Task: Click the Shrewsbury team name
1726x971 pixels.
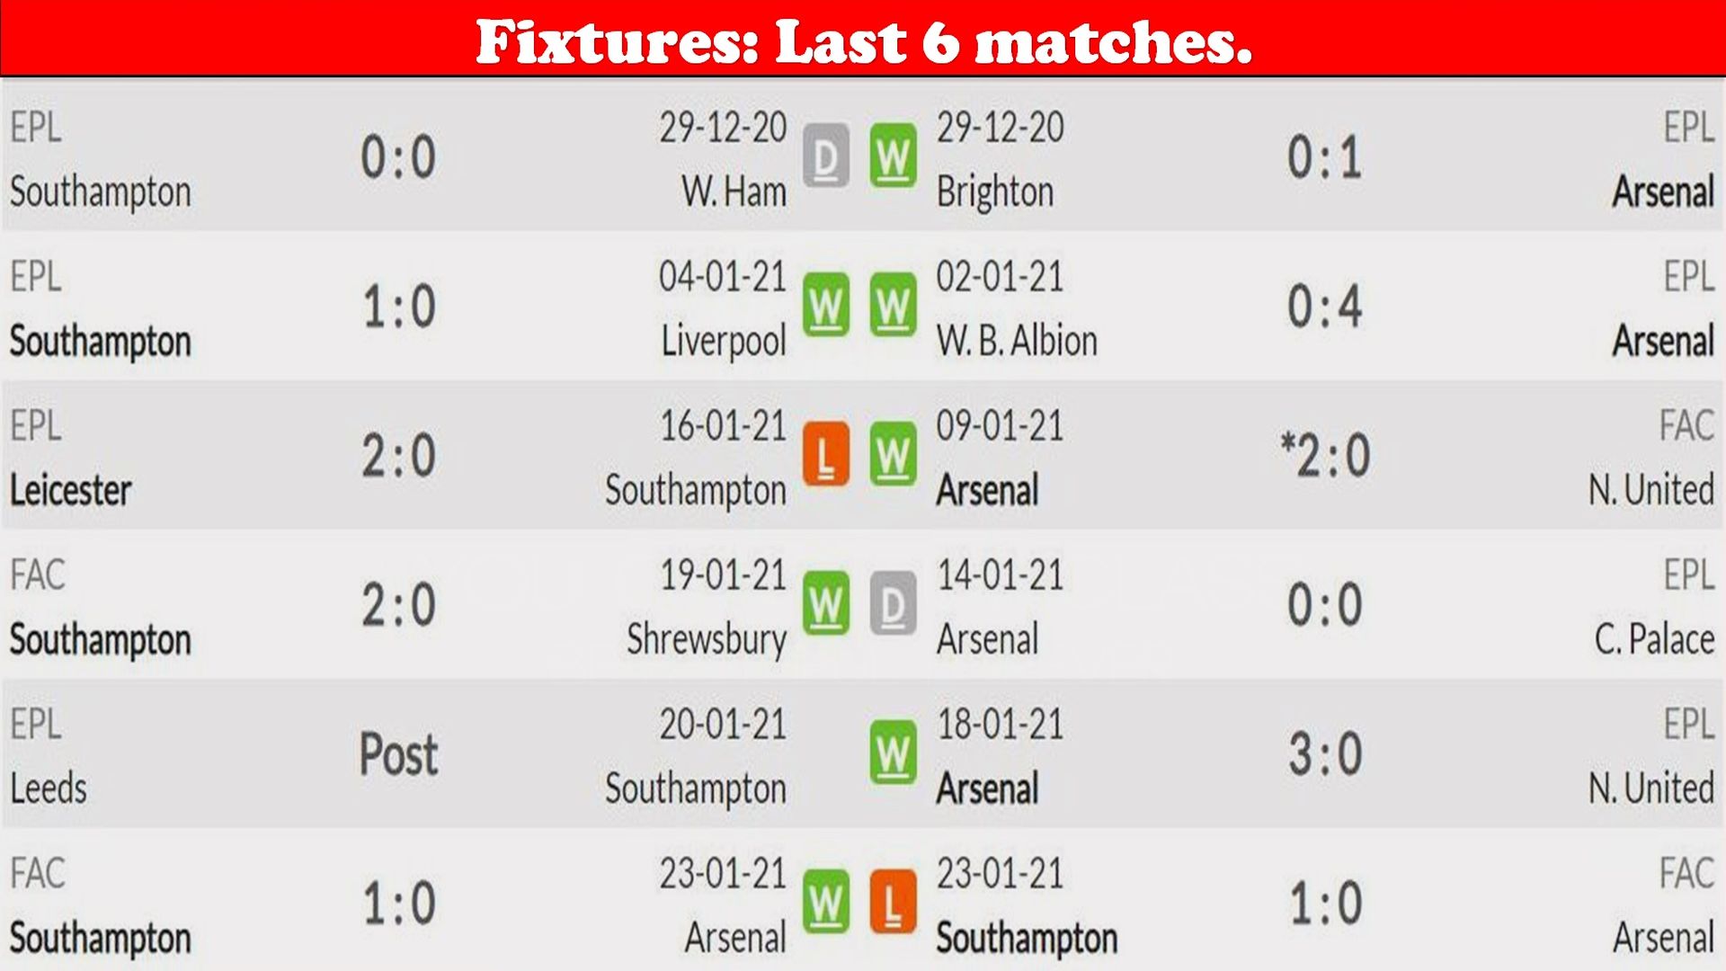Action: click(707, 640)
